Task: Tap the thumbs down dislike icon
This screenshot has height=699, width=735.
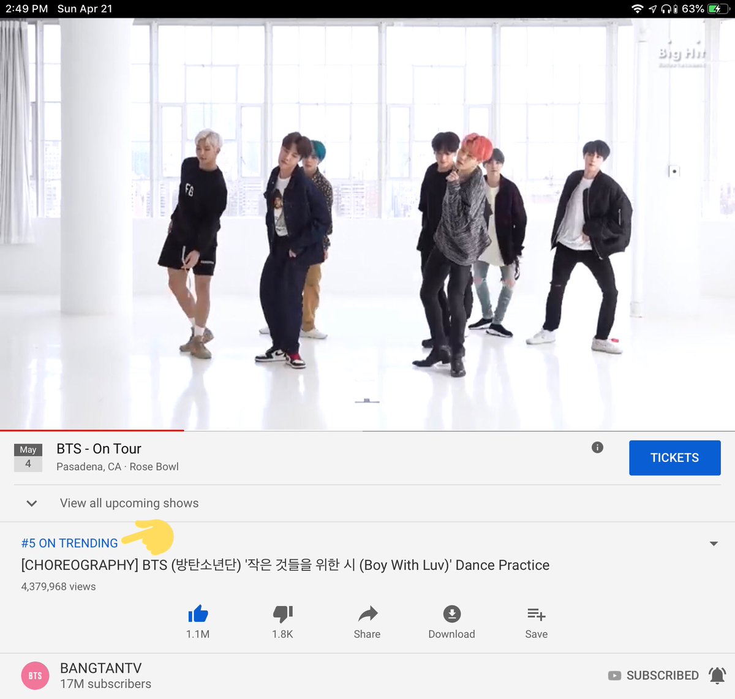Action: [282, 614]
